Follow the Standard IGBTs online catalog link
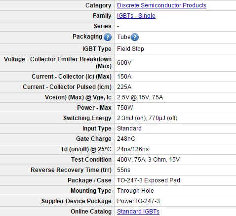The image size is (236, 216). (x=138, y=212)
